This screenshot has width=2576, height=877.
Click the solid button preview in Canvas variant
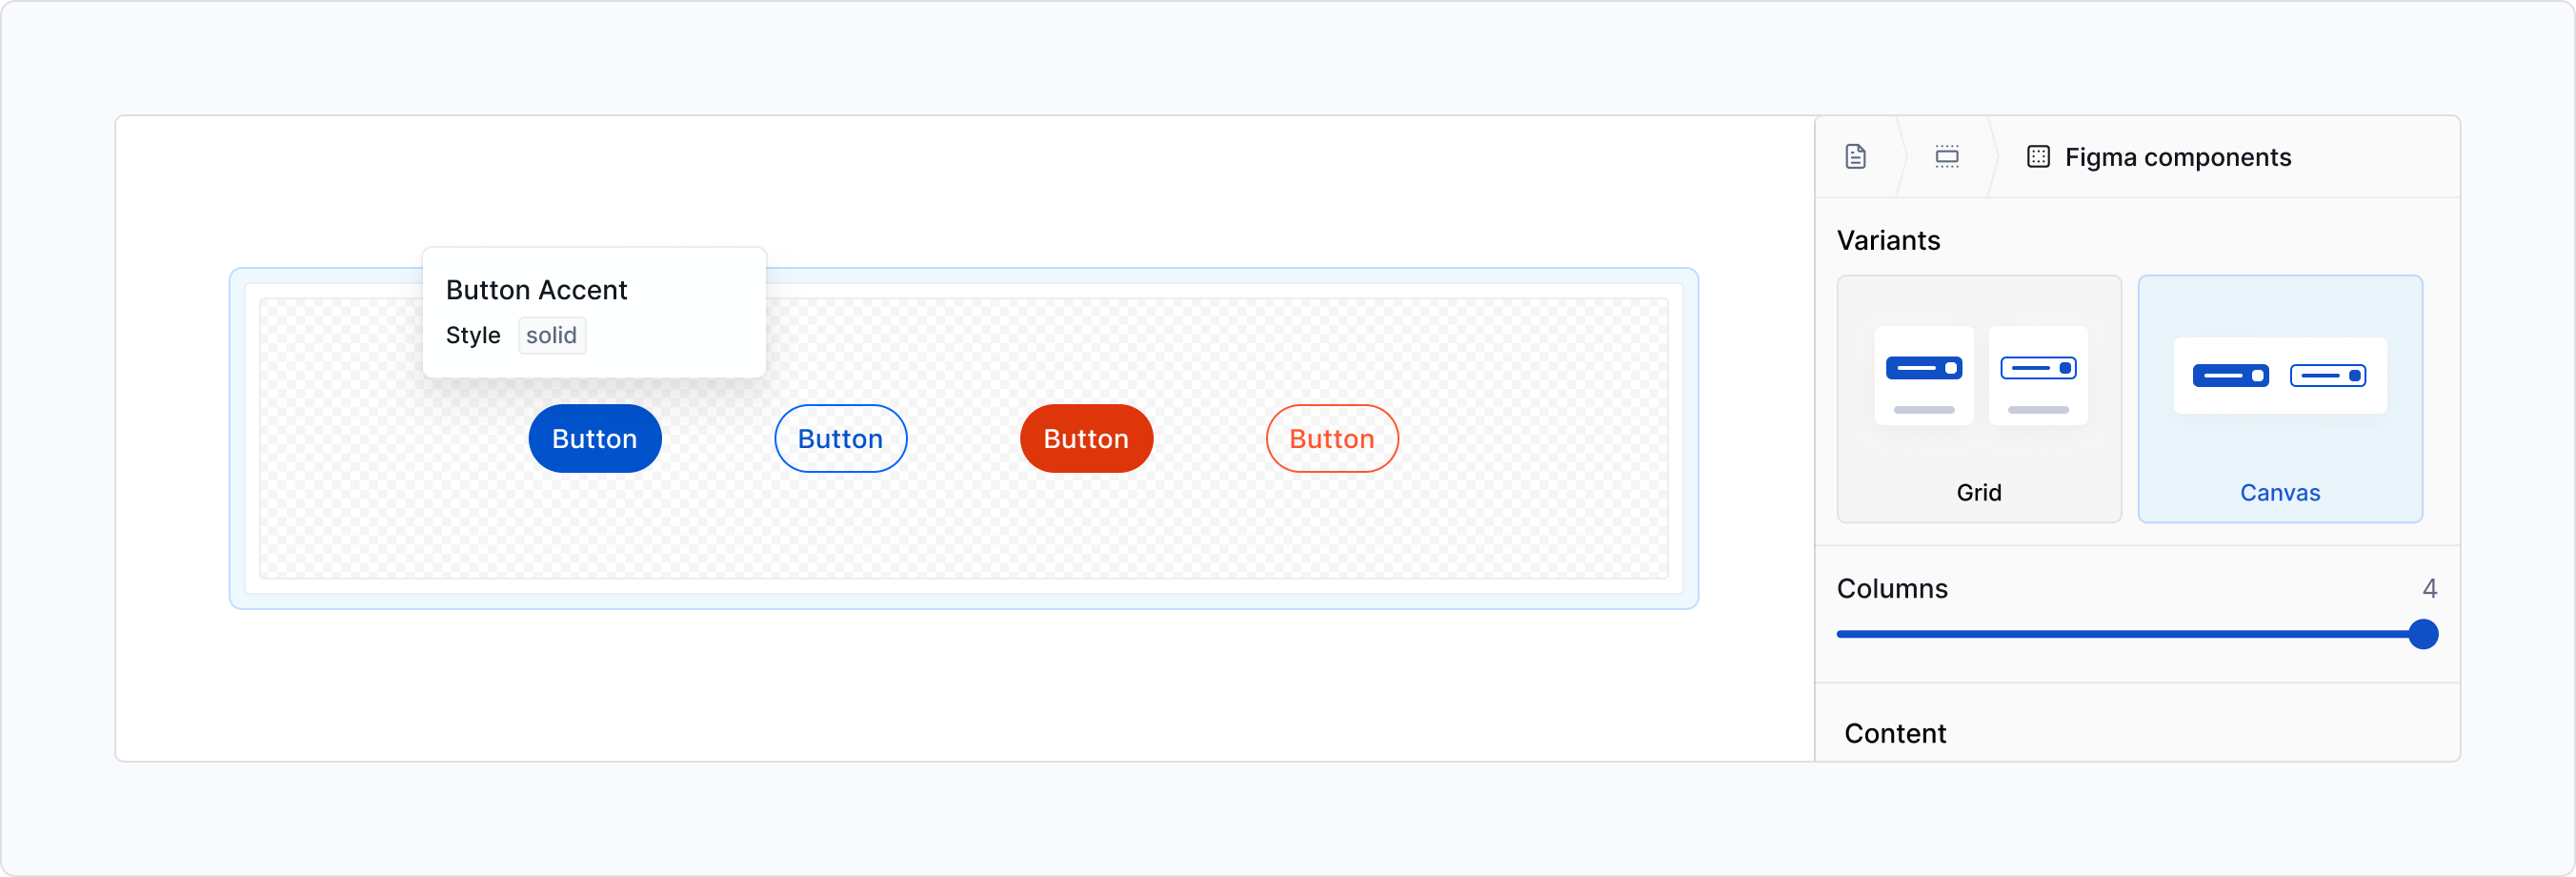[2230, 376]
